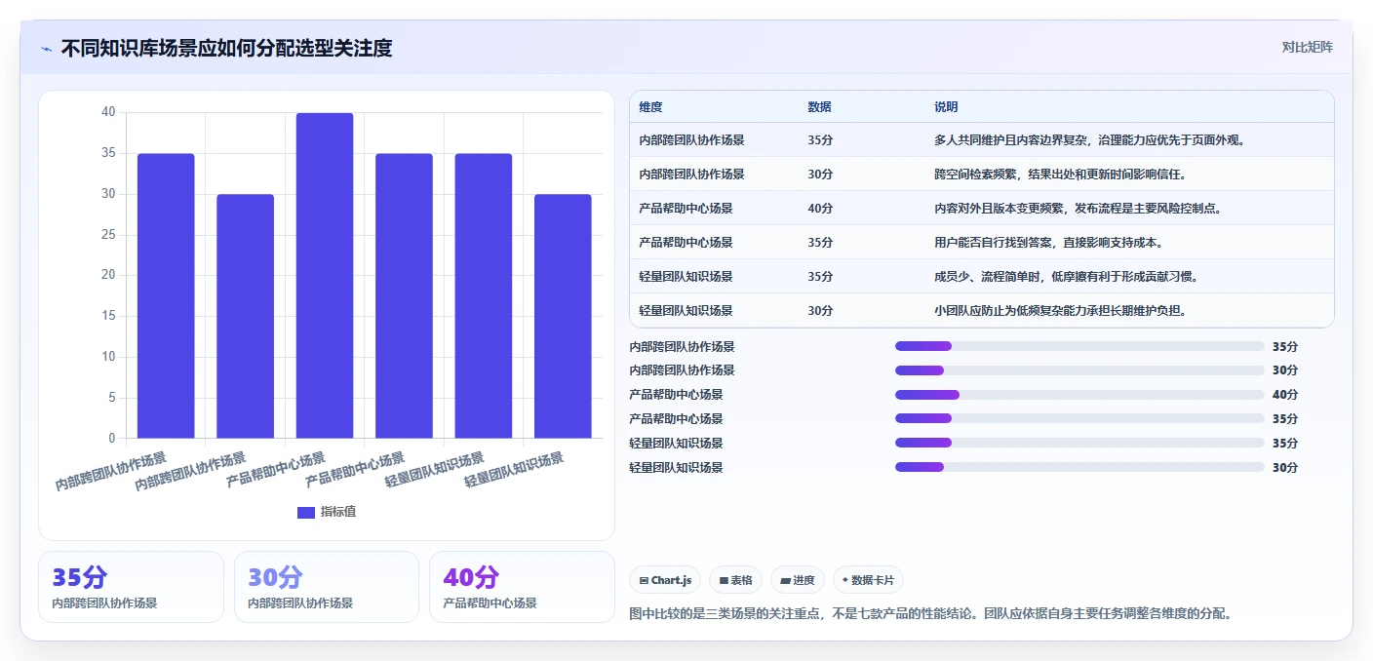The width and height of the screenshot is (1373, 661).
Task: Click the icon inside the 数据卡片 tag
Action: [x=845, y=580]
